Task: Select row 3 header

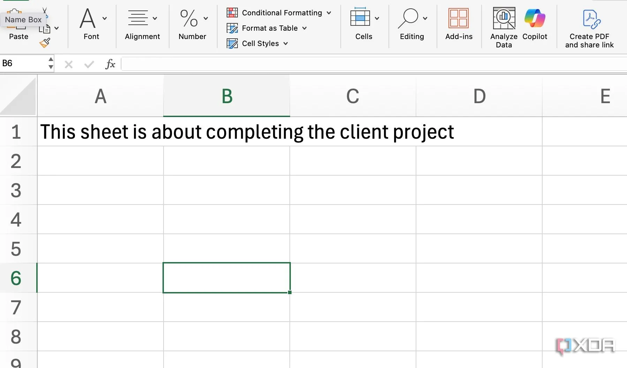Action: click(x=18, y=190)
